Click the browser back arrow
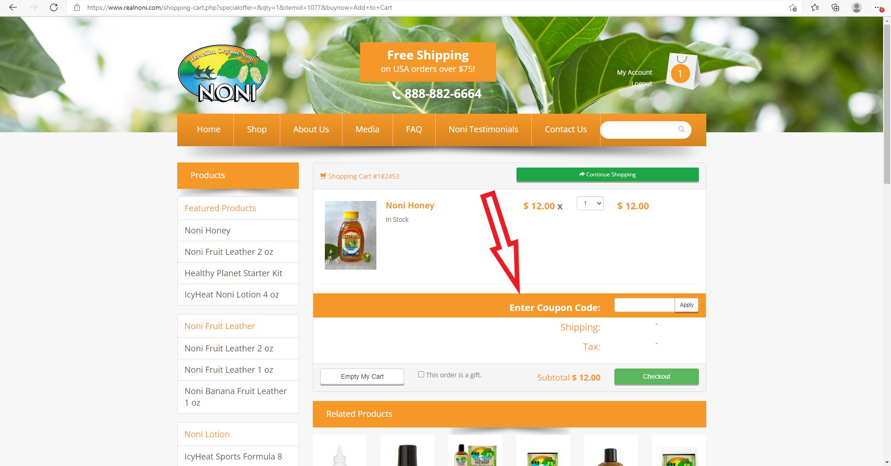Image resolution: width=891 pixels, height=466 pixels. [x=13, y=7]
